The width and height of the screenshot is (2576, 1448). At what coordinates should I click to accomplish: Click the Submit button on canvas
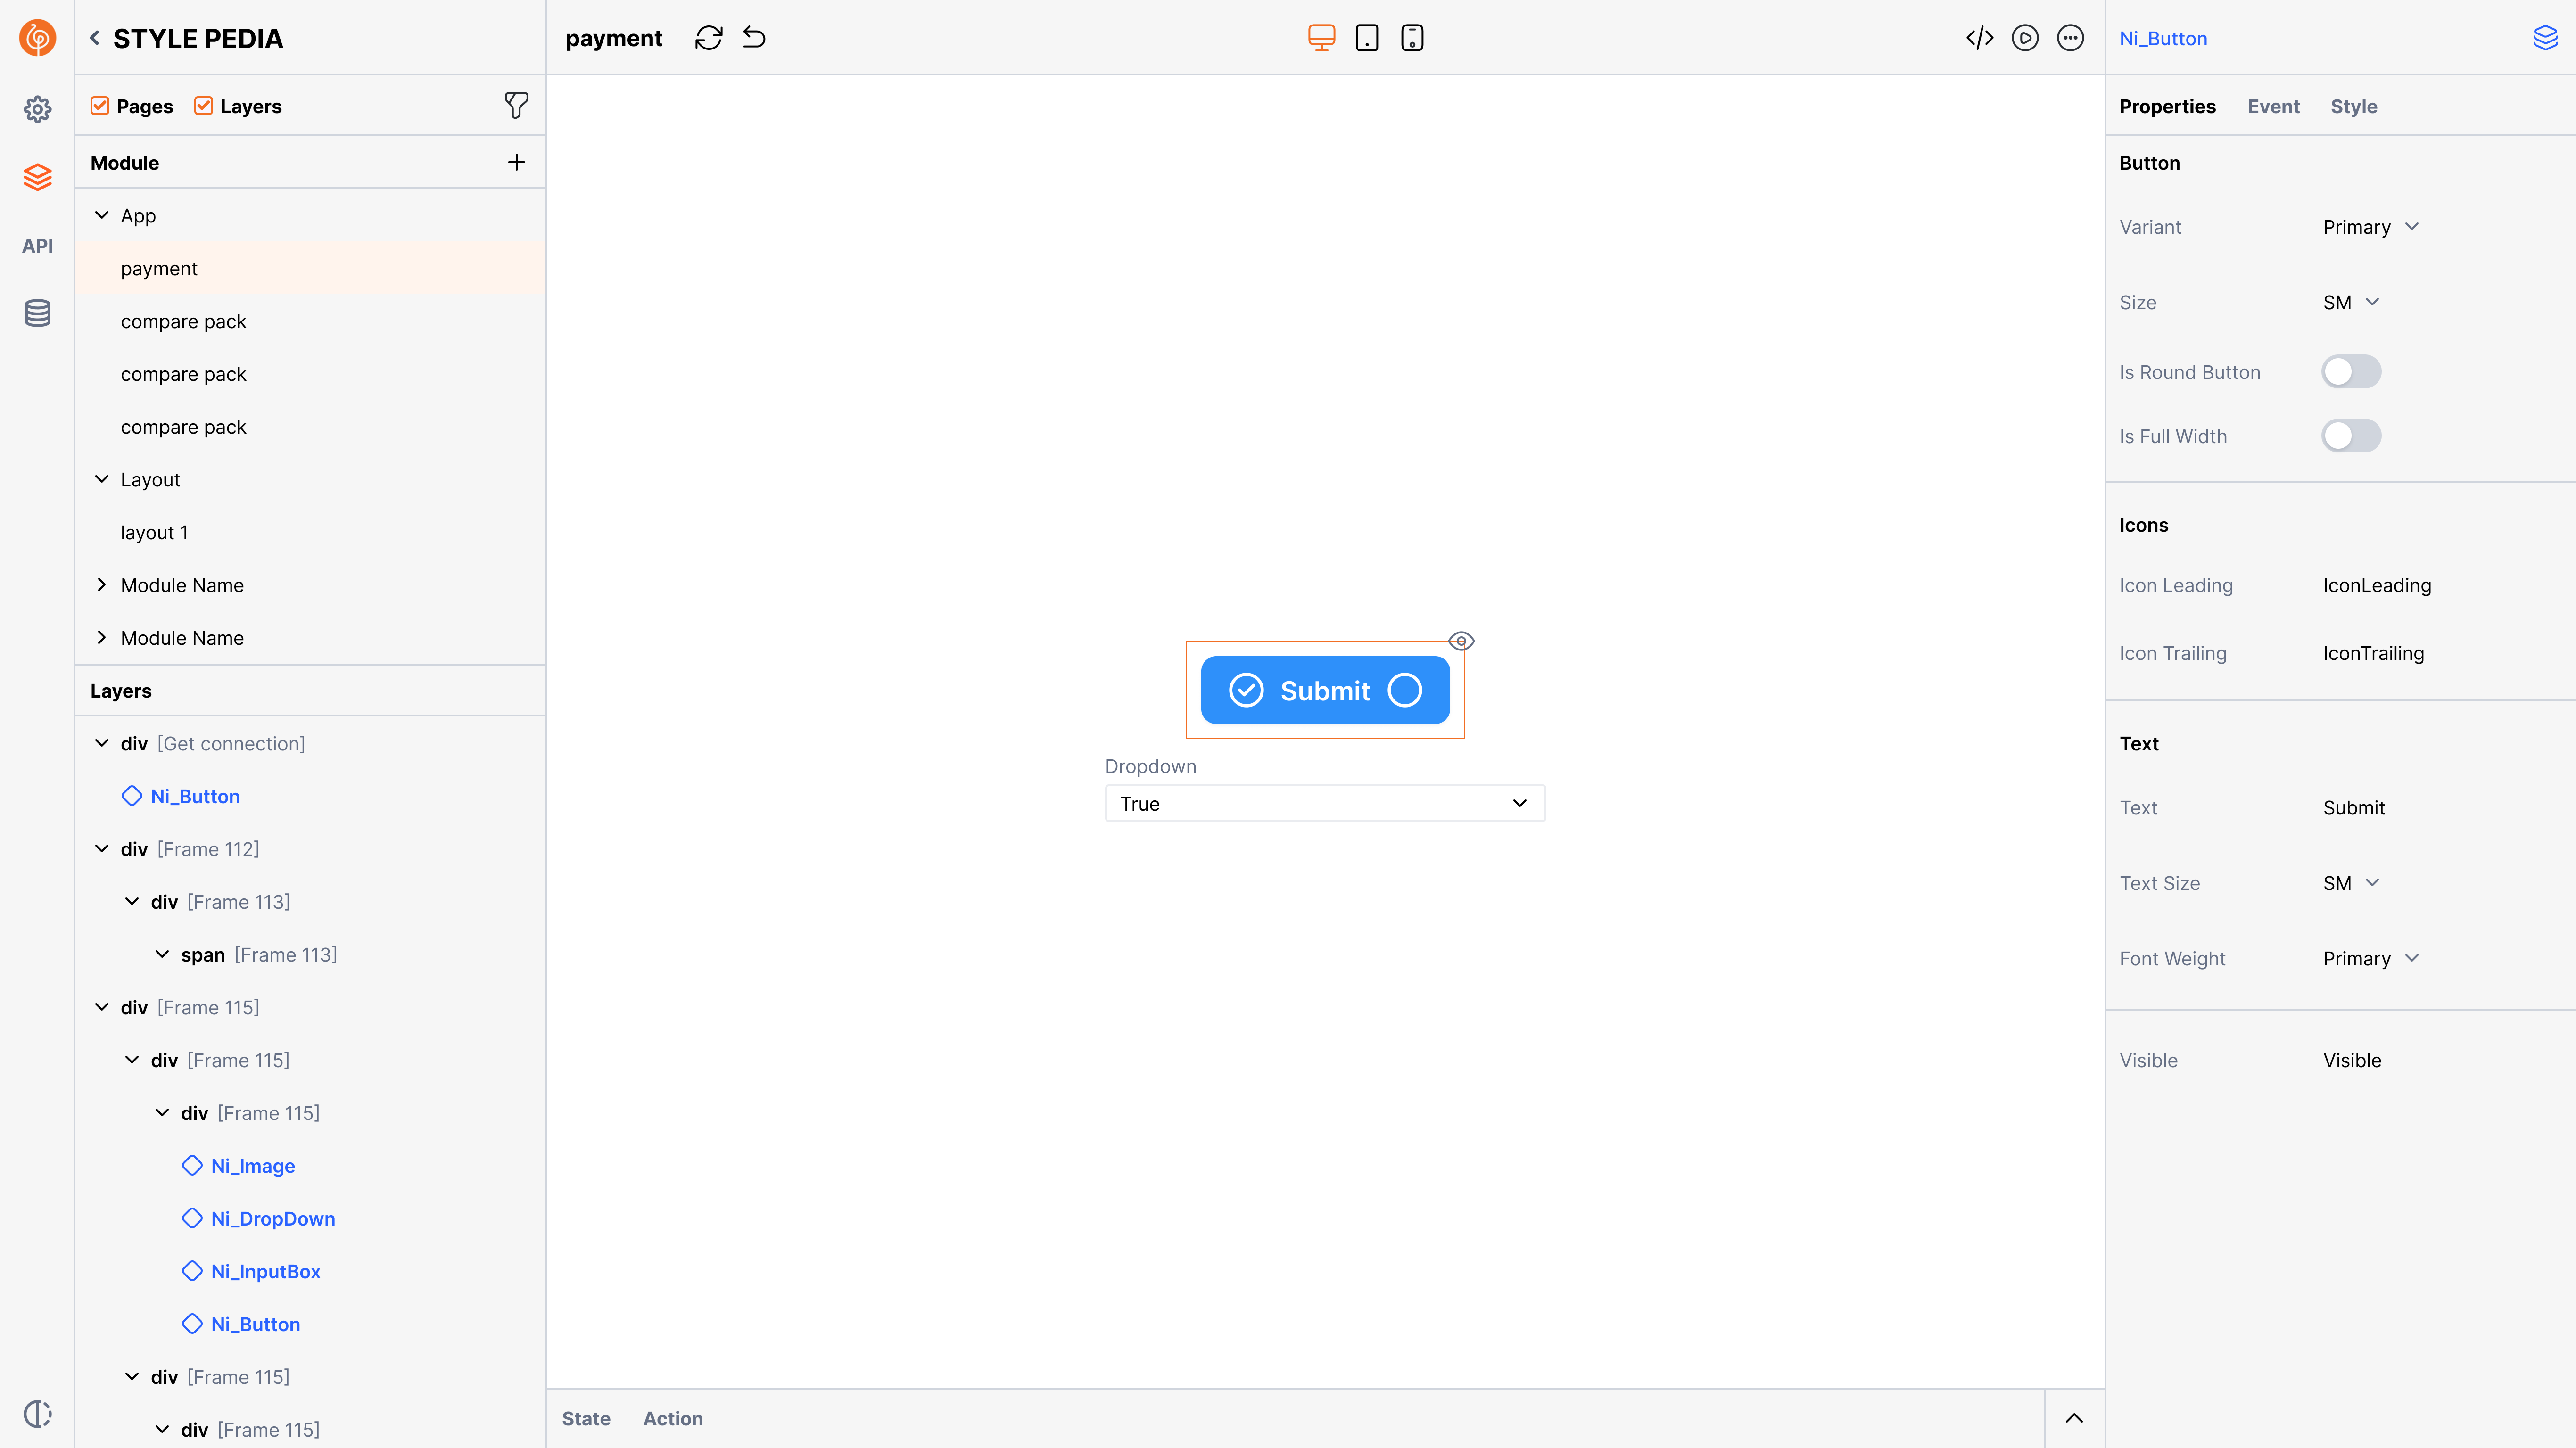point(1324,690)
